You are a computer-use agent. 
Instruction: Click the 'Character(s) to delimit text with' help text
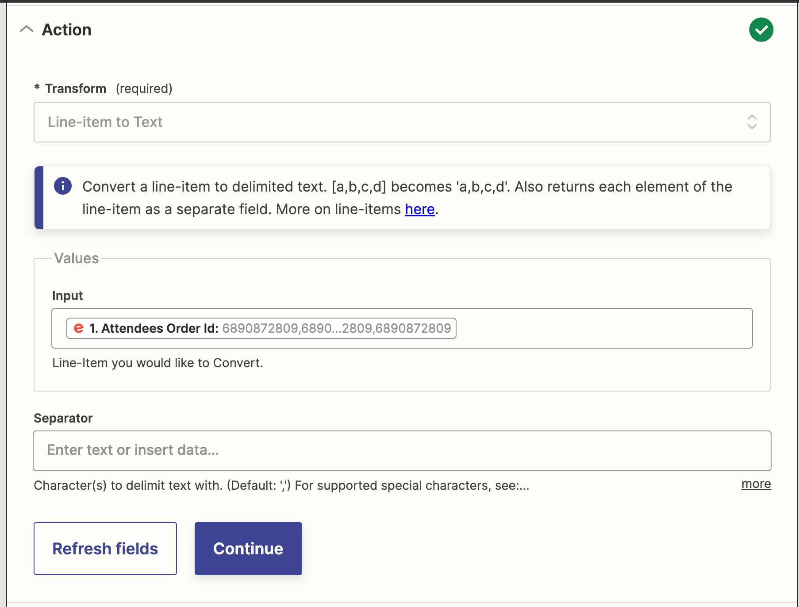click(x=281, y=485)
